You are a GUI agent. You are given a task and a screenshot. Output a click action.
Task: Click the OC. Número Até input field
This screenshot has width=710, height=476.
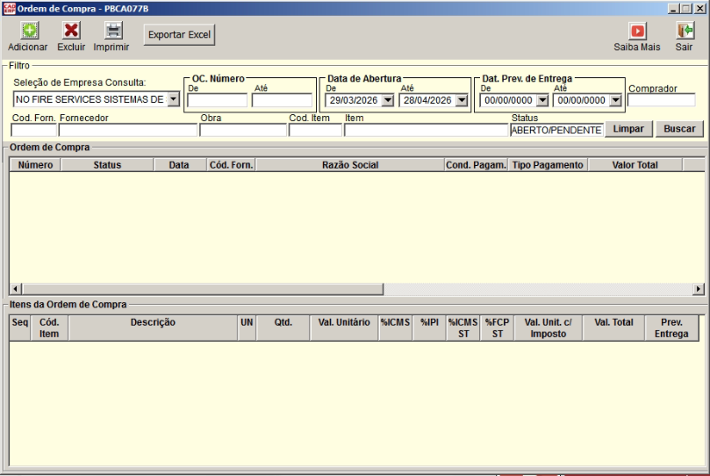pos(282,100)
